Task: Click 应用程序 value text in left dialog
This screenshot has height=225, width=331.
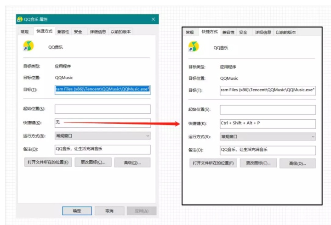Action: 63,66
